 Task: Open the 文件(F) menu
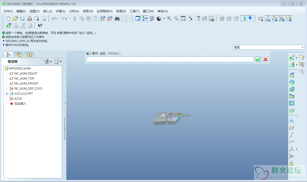[8, 11]
